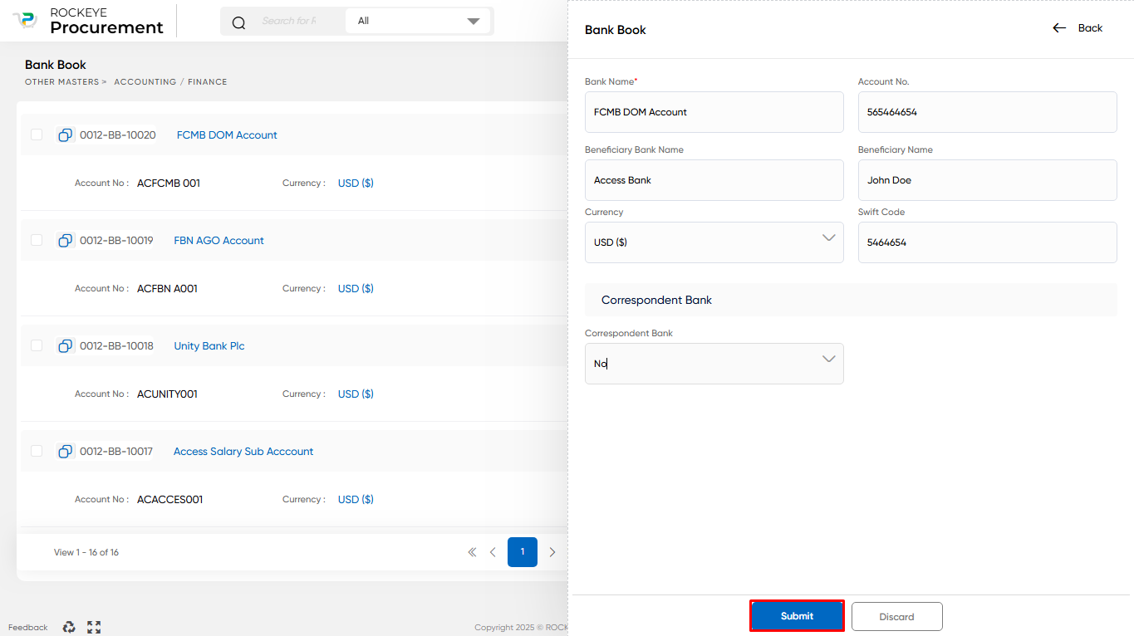
Task: Open FCMB DOM Account link
Action: (x=227, y=135)
